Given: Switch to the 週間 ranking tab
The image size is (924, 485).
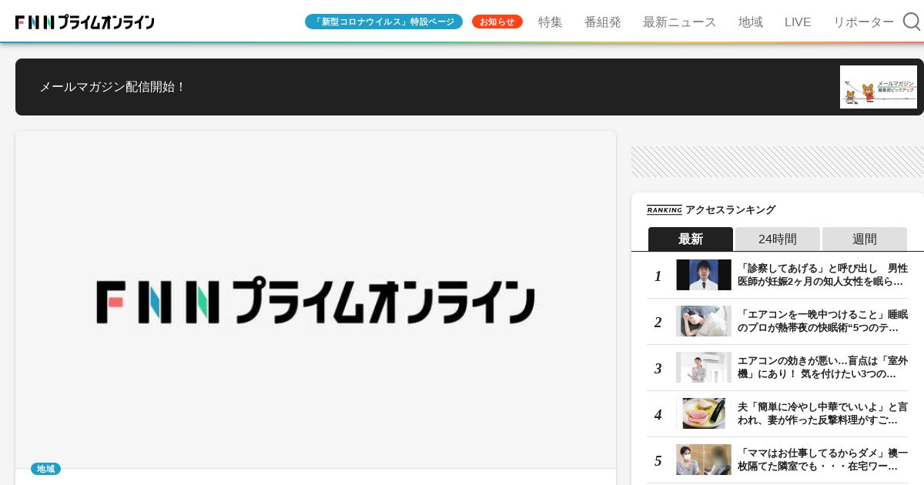Looking at the screenshot, I should (x=865, y=239).
